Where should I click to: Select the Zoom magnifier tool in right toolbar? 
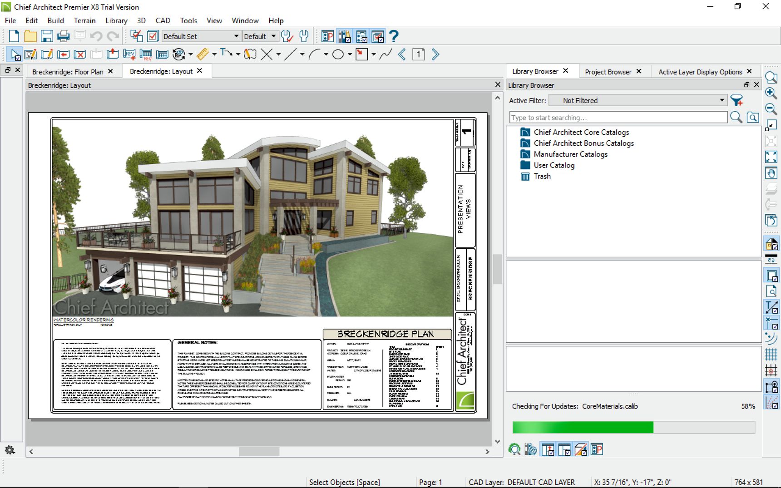coord(771,78)
